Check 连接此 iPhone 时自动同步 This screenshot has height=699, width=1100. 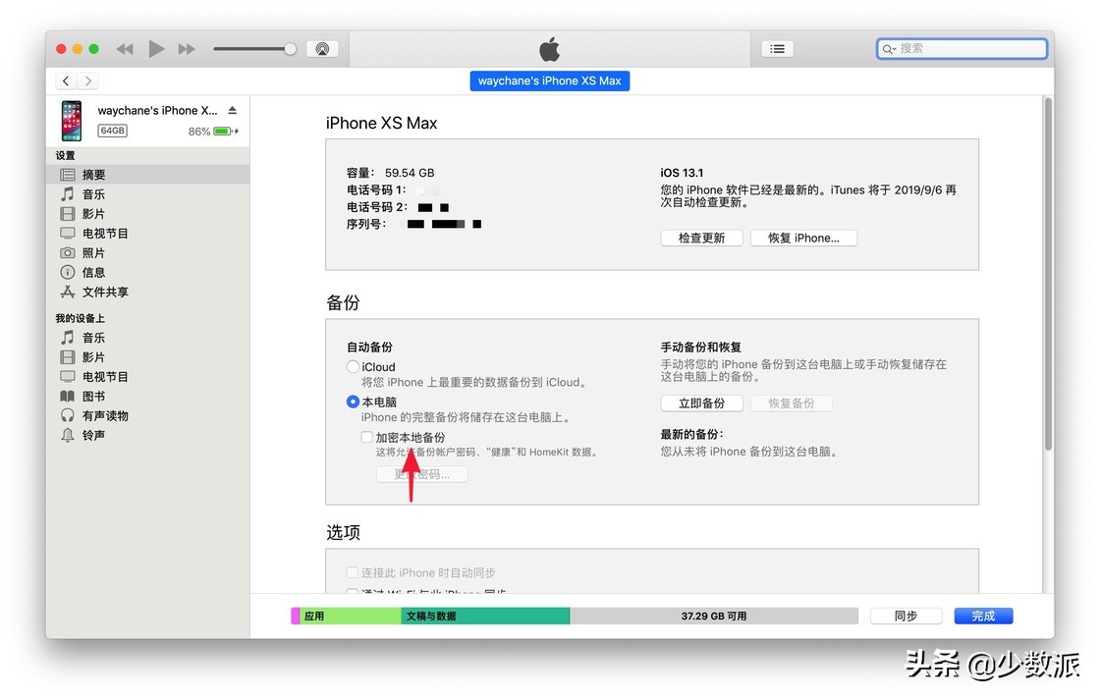[x=352, y=572]
